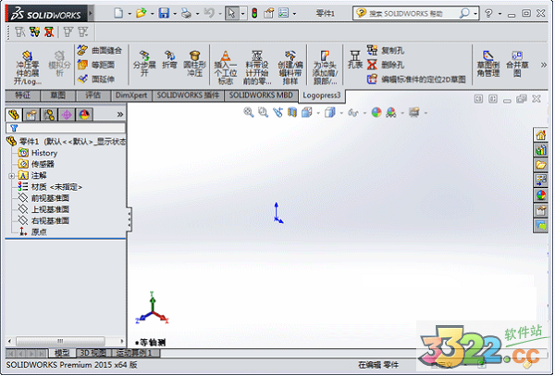Click the Rebuild traffic light icon
The image size is (555, 376).
(254, 13)
